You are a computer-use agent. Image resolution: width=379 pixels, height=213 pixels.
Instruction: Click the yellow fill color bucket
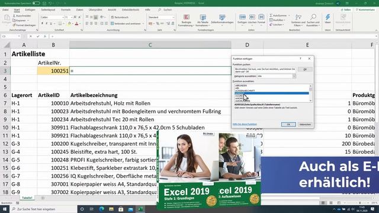[69, 24]
